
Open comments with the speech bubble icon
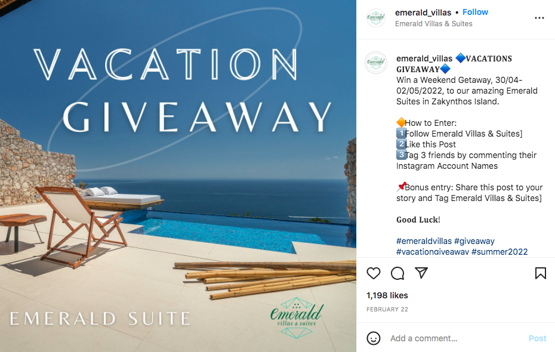[397, 273]
